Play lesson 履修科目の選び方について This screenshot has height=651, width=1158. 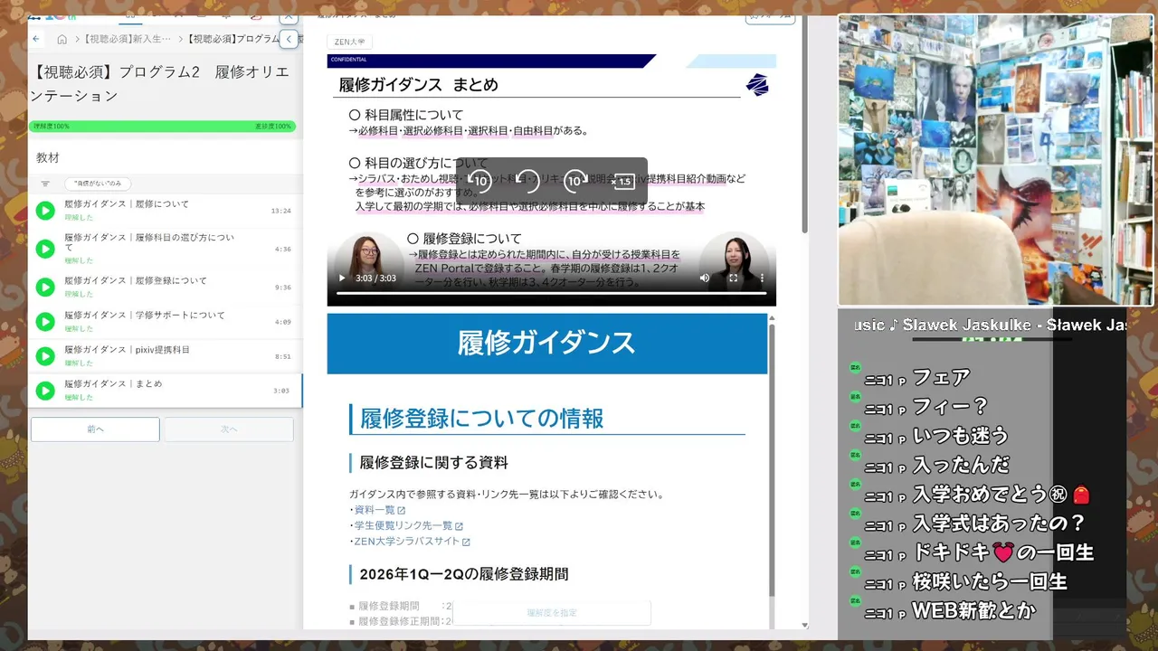[x=45, y=249]
